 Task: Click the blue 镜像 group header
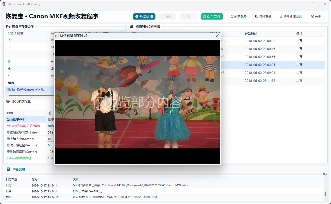(11, 83)
